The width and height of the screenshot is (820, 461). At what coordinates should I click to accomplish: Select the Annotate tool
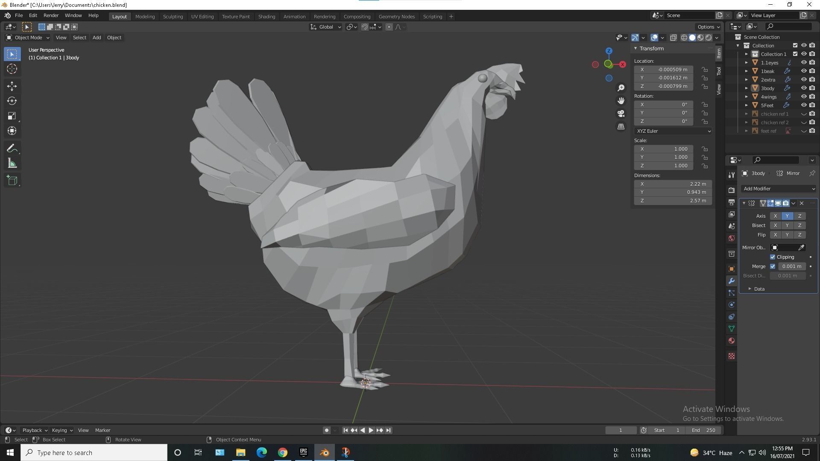click(x=12, y=148)
